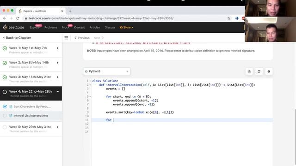
Task: Click the macOS green maximize button
Action: pyautogui.click(x=12, y=10)
